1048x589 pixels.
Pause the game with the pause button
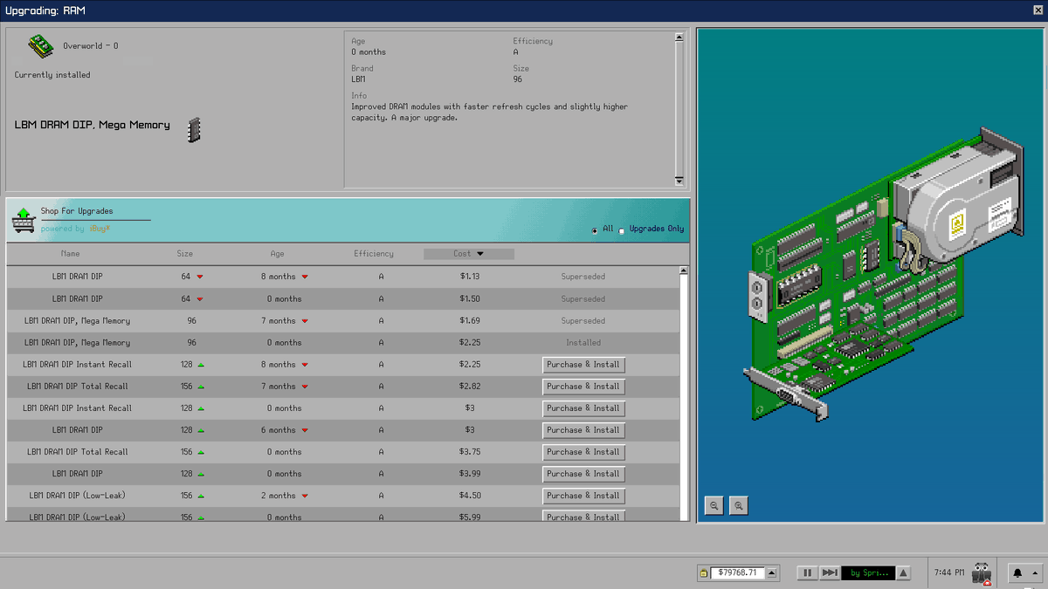[807, 573]
